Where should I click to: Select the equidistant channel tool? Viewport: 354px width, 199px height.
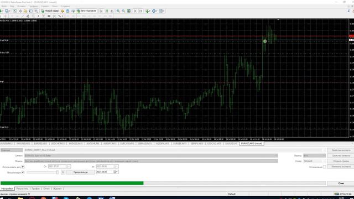(x=28, y=16)
